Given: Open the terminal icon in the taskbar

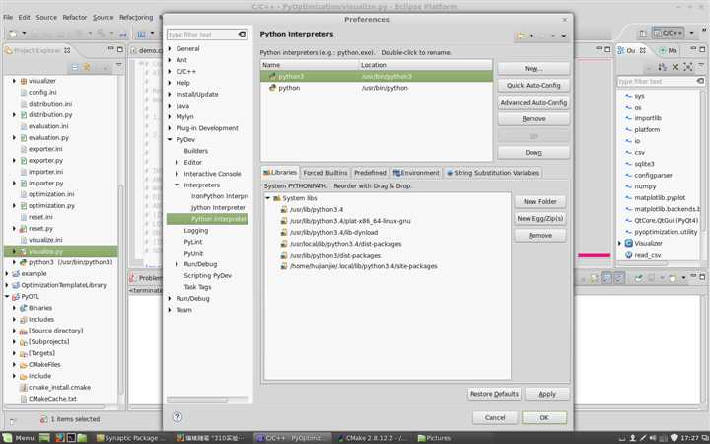Looking at the screenshot, I should point(71,438).
